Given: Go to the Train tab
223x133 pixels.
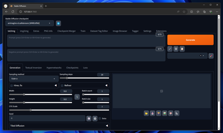Looking at the screenshot, I should coord(83,31).
